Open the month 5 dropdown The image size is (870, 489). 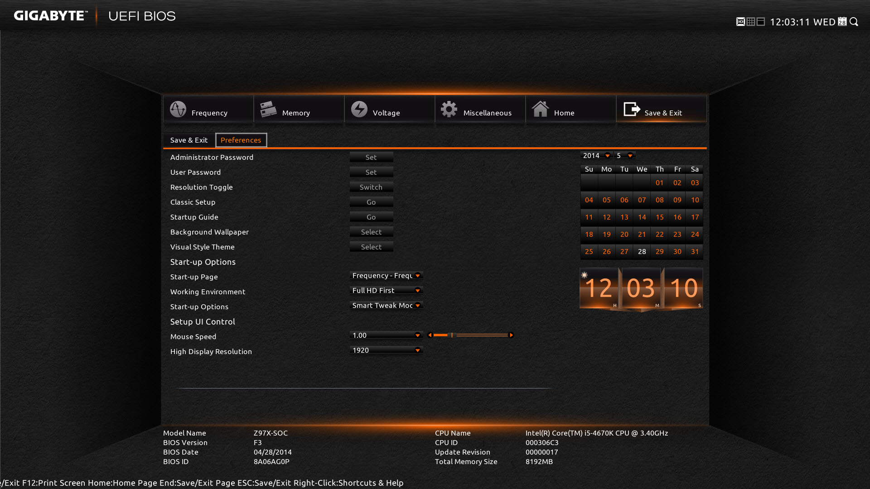point(625,156)
